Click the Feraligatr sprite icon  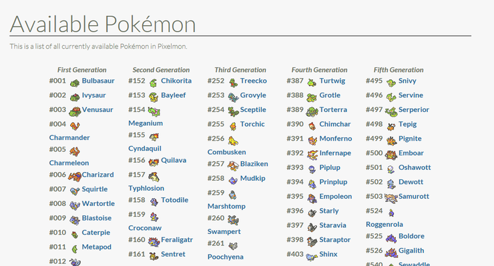(154, 242)
